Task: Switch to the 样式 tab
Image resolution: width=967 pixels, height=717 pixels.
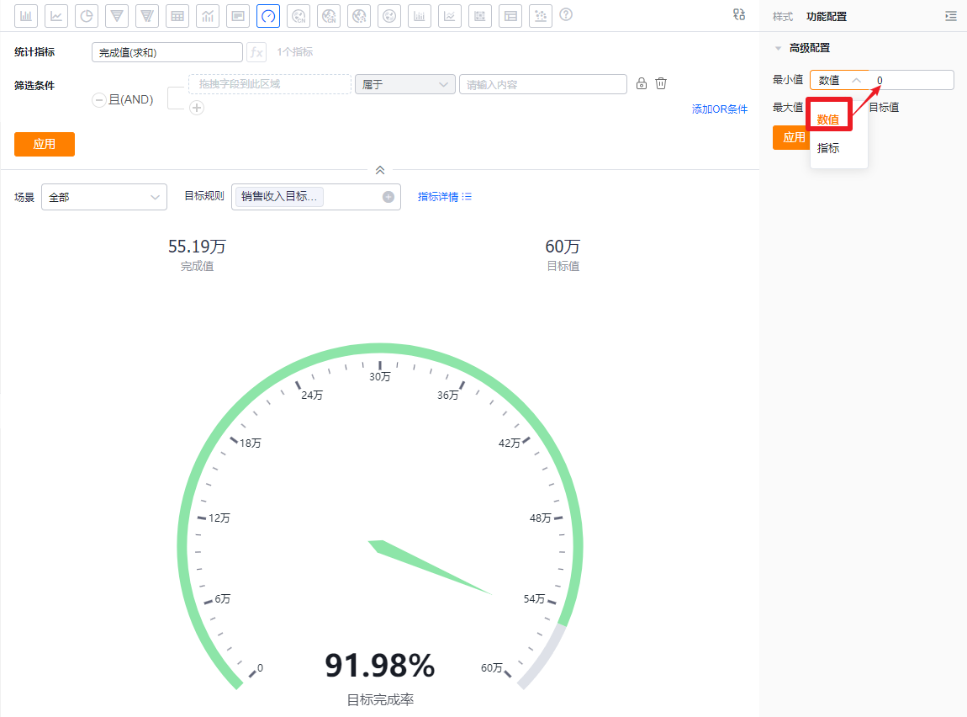Action: (x=783, y=17)
